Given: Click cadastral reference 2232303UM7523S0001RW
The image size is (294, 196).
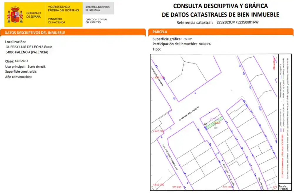Looking at the screenshot, I should [x=238, y=22].
